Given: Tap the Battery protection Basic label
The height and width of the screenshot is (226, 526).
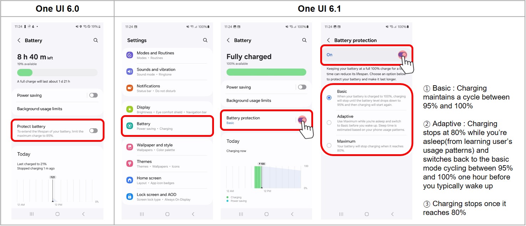Looking at the screenshot, I should [230, 123].
